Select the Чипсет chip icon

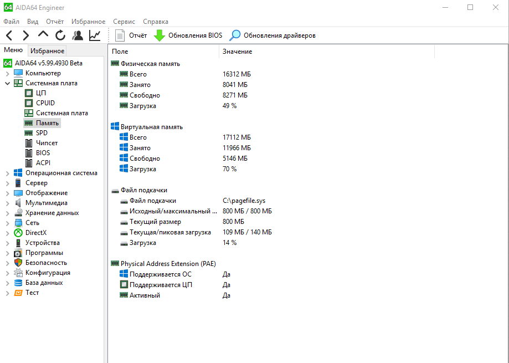[29, 143]
